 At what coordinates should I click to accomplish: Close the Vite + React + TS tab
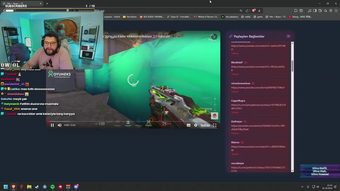click(x=41, y=3)
